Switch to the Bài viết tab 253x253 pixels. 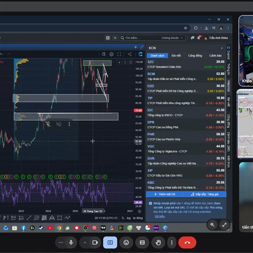click(x=176, y=56)
